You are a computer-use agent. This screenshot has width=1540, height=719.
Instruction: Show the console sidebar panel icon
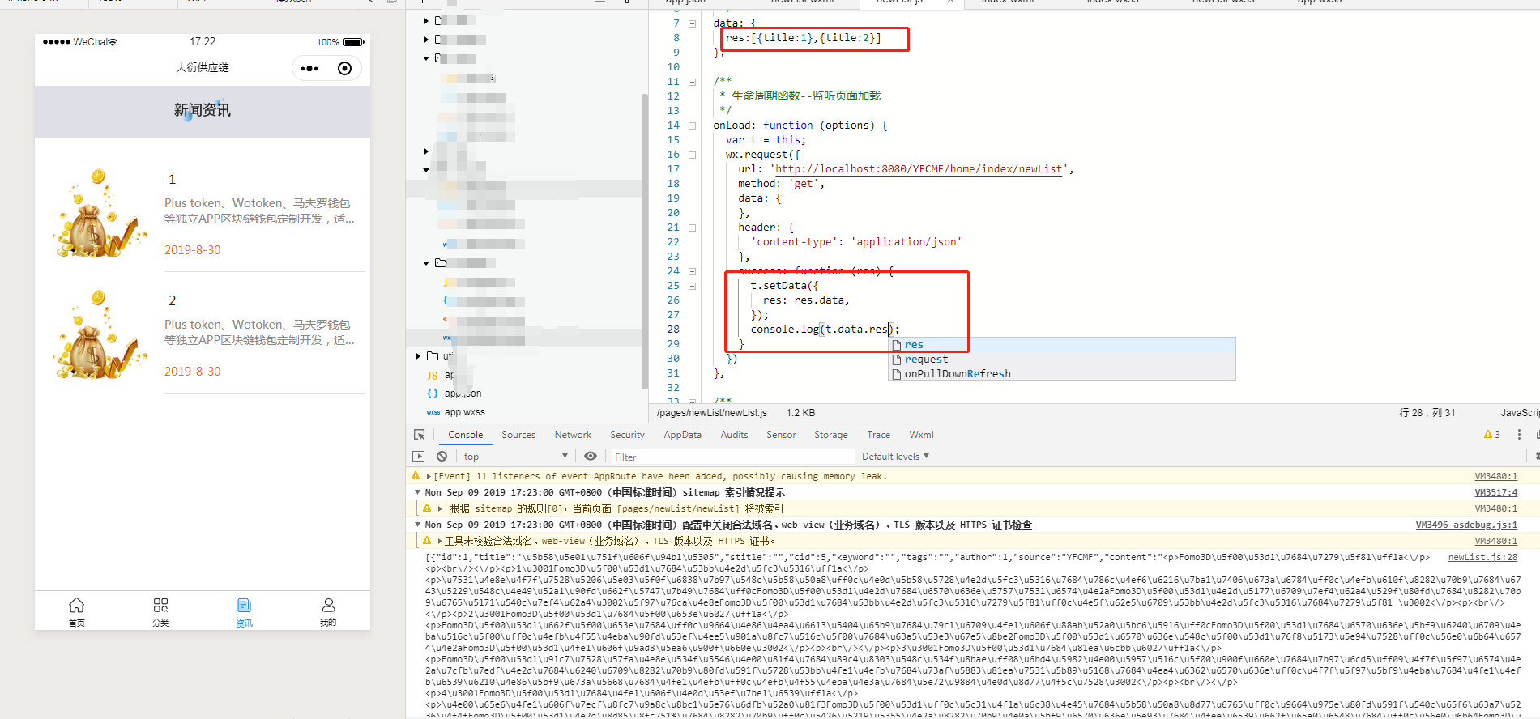tap(418, 457)
